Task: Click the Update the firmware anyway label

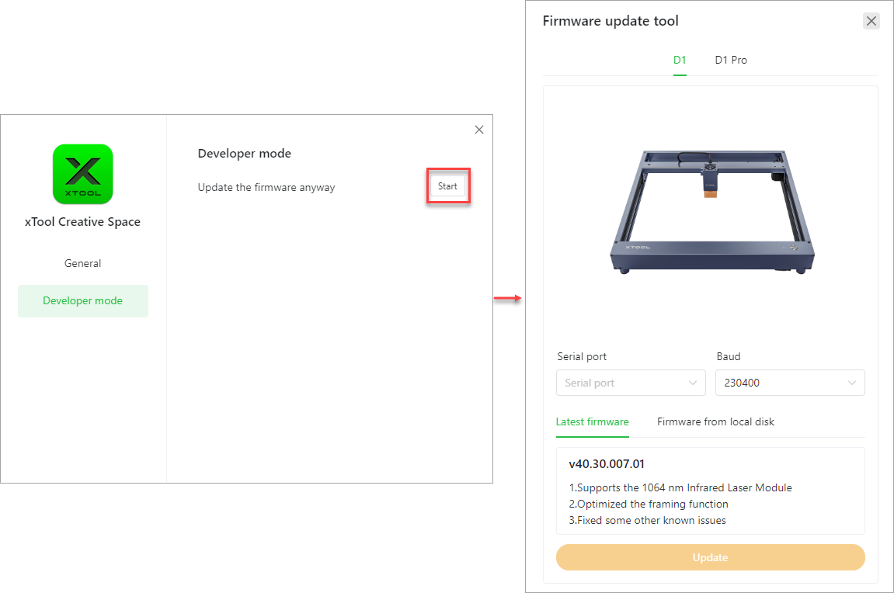Action: [266, 187]
